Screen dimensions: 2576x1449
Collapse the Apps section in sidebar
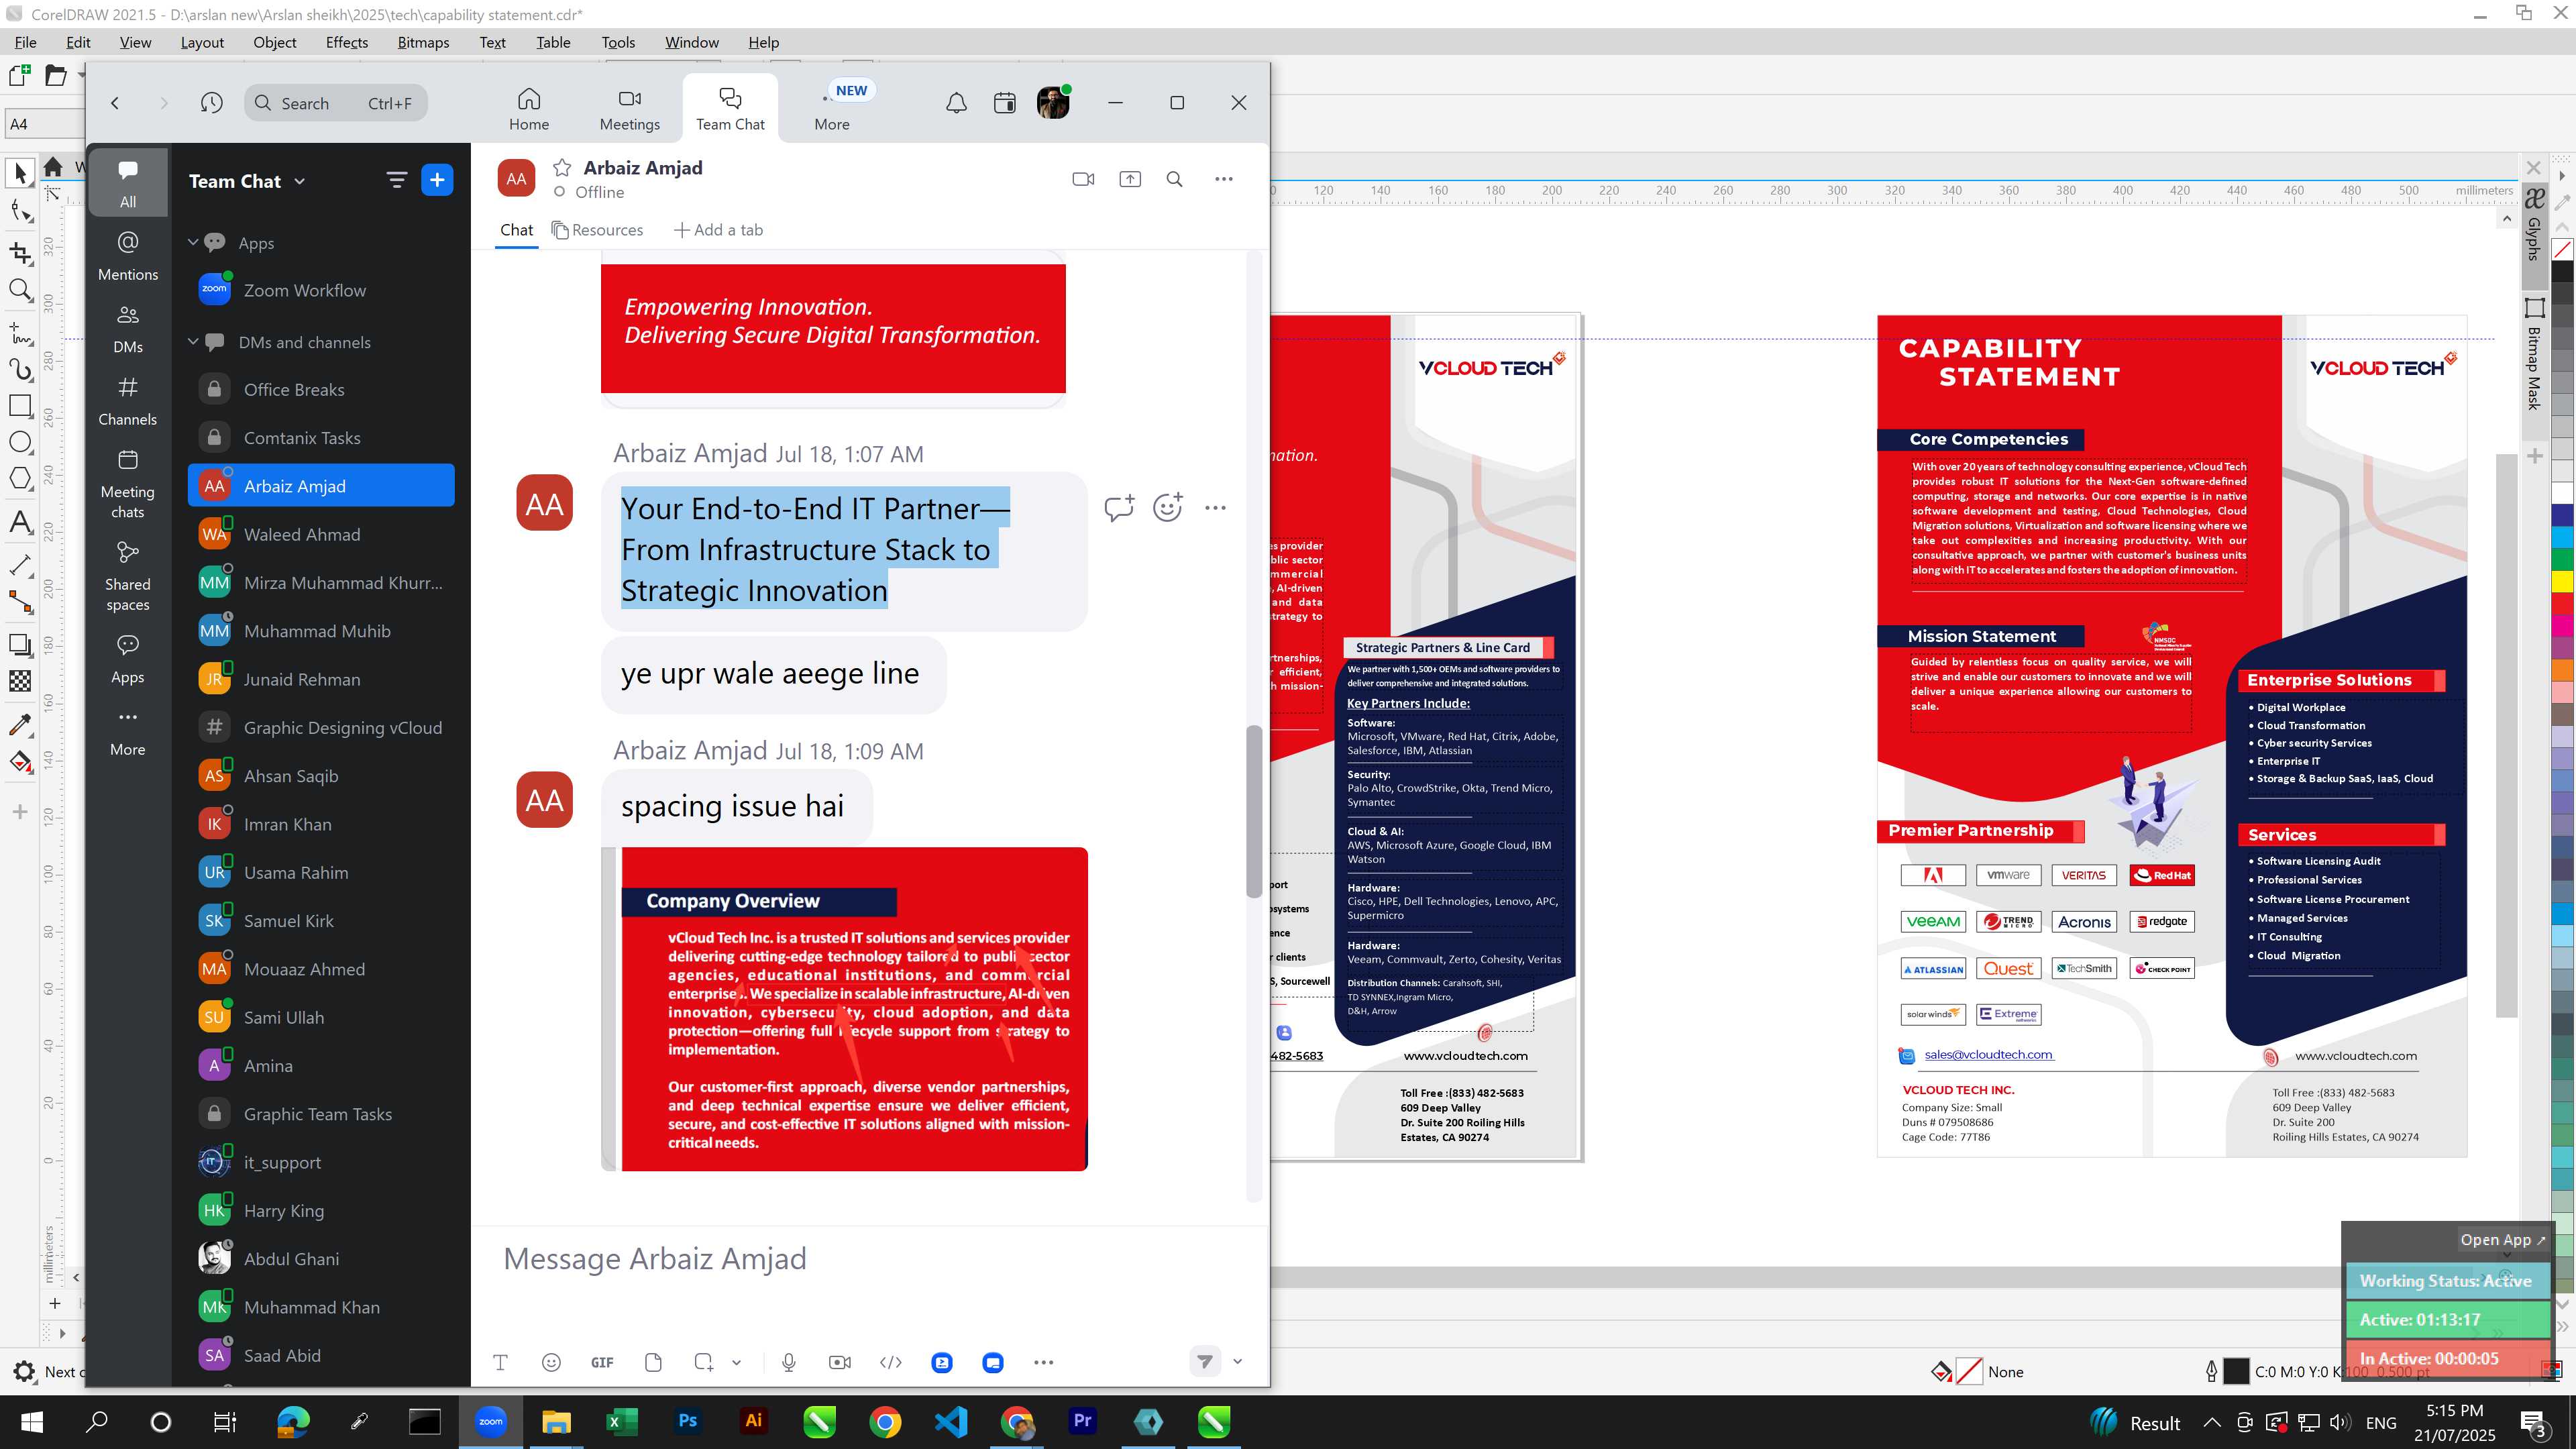193,242
